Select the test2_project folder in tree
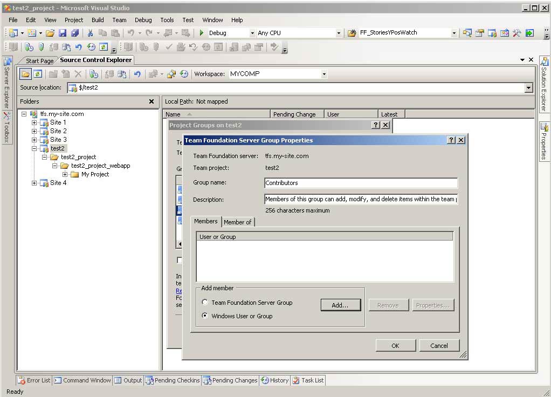Image resolution: width=551 pixels, height=397 pixels. click(78, 157)
